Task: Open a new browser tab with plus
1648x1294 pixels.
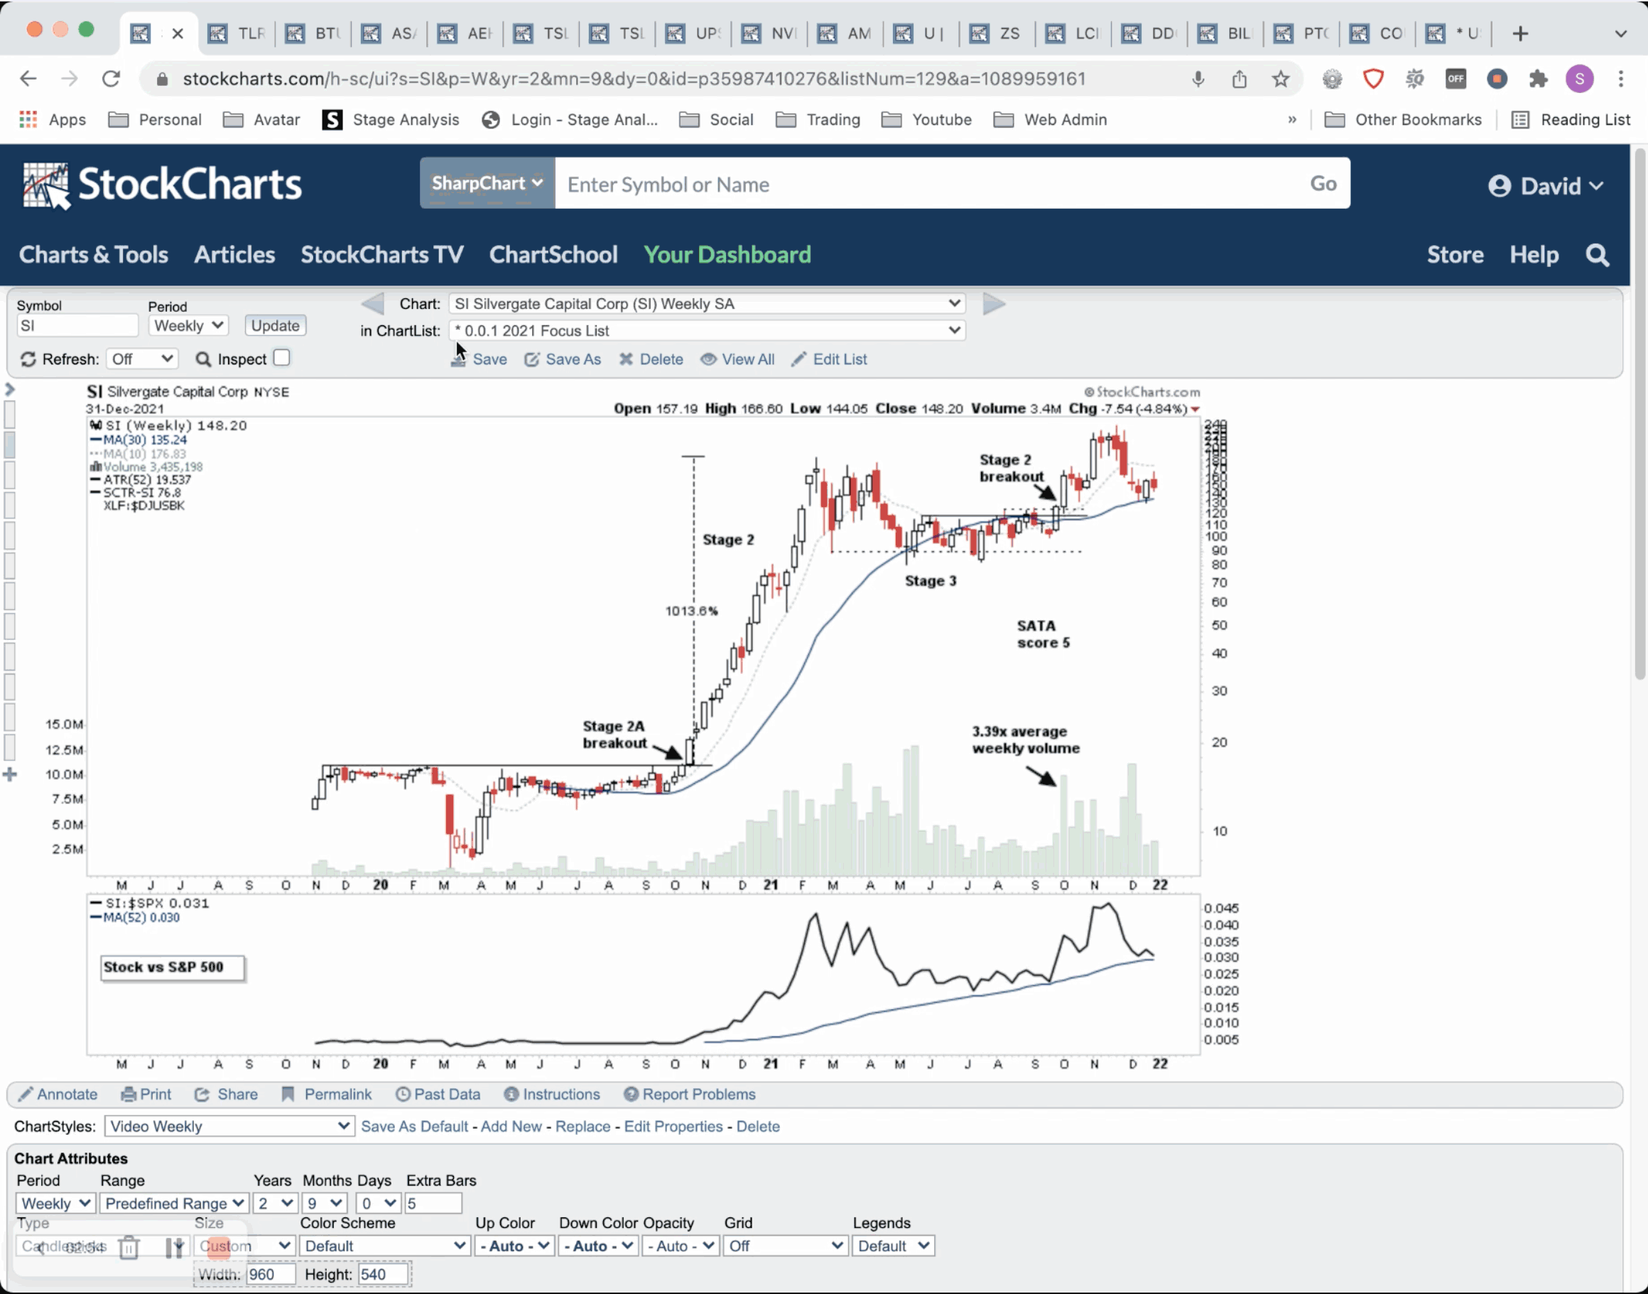Action: tap(1520, 33)
